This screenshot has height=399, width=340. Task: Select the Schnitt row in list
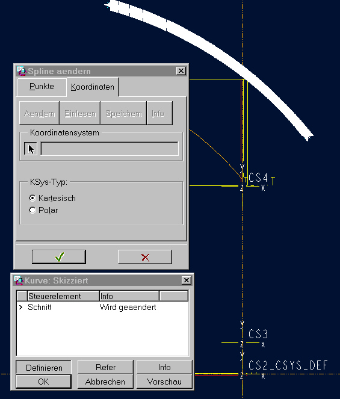tap(102, 308)
